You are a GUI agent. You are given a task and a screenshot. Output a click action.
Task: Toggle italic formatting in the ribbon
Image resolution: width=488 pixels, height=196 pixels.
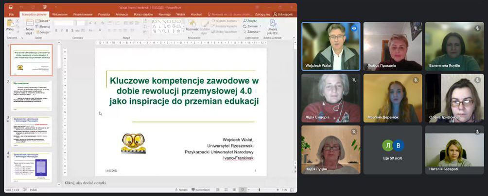[x=61, y=30]
